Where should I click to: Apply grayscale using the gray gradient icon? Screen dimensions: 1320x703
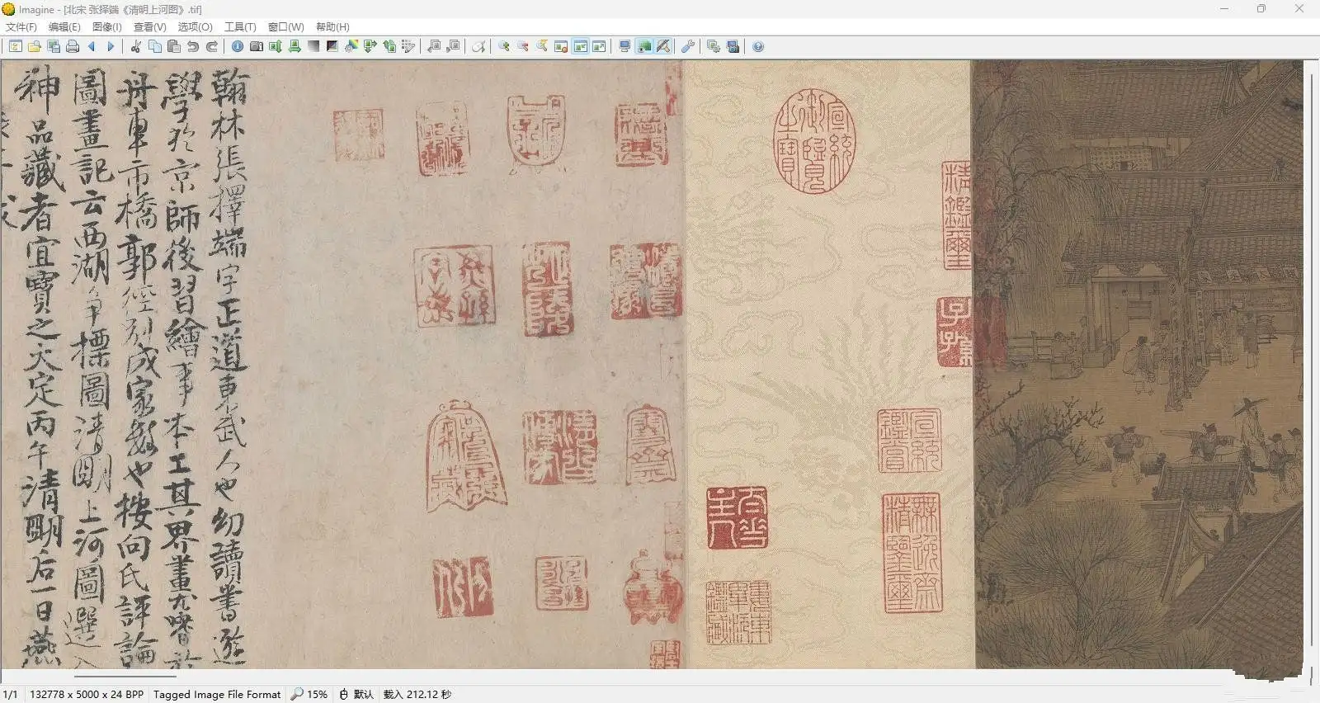tap(313, 46)
